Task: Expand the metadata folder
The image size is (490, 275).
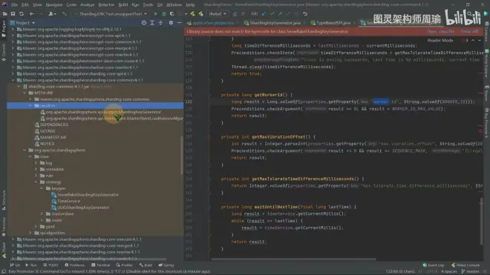Action: point(36,169)
